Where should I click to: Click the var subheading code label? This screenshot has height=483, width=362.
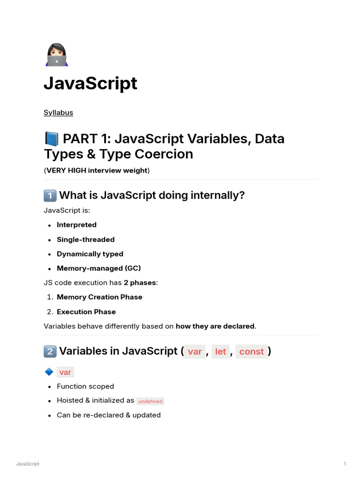65,372
